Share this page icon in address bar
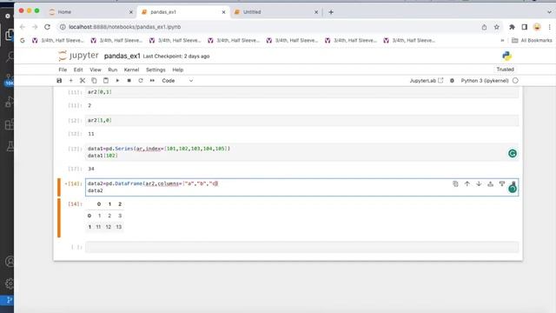The image size is (556, 313). 484,27
